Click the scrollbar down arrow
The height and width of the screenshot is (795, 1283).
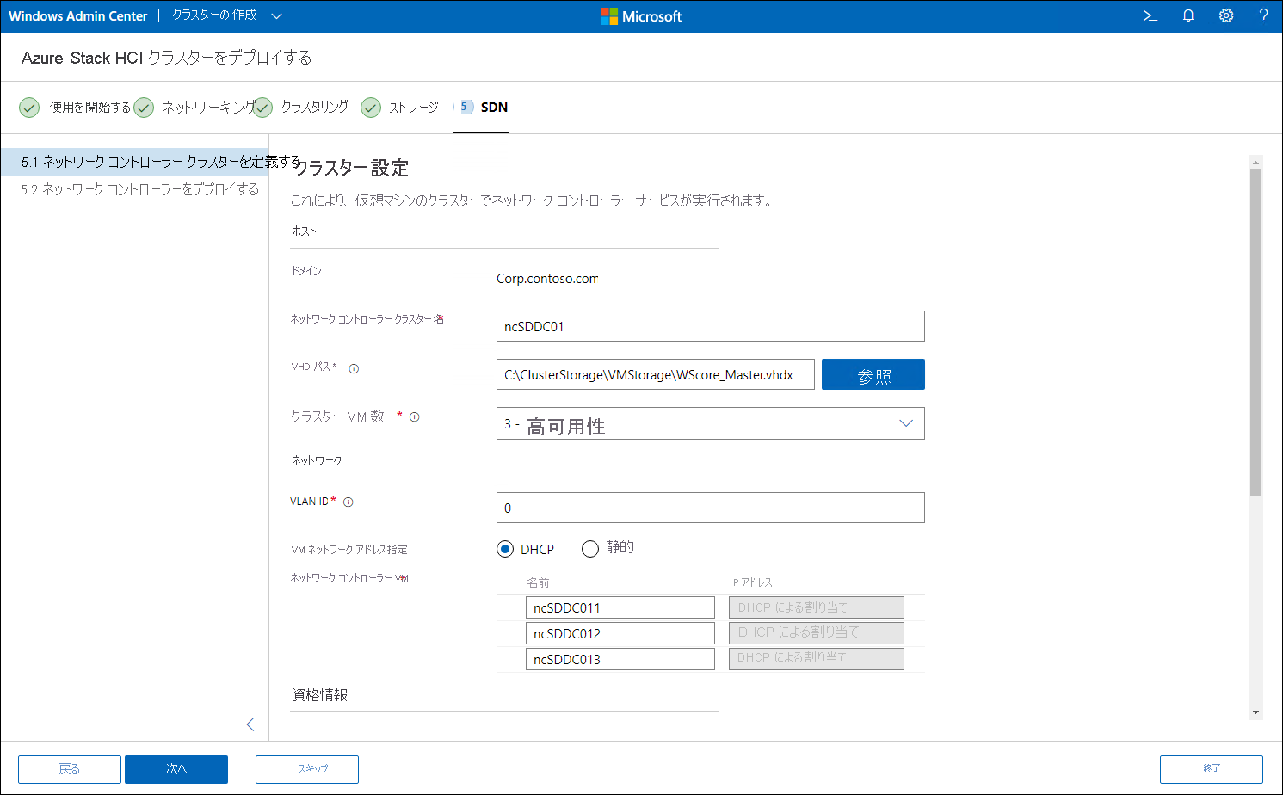[x=1255, y=712]
